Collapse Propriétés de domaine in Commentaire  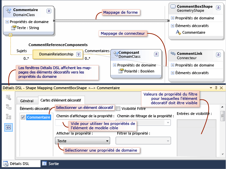click(x=7, y=22)
